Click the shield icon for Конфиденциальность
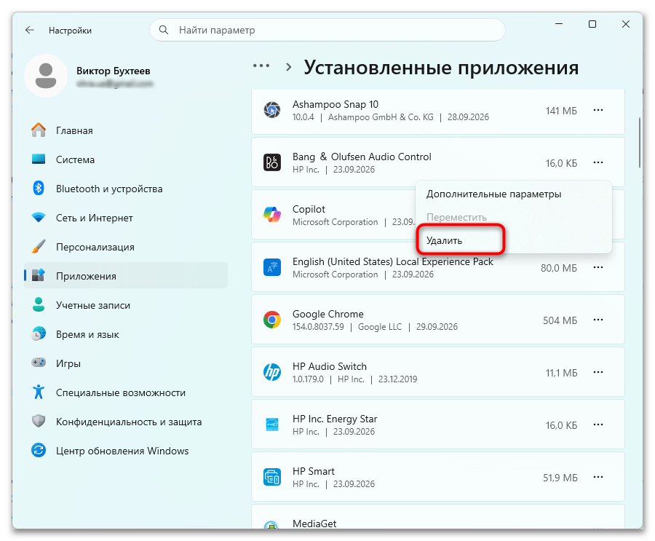The image size is (655, 541). click(x=39, y=421)
